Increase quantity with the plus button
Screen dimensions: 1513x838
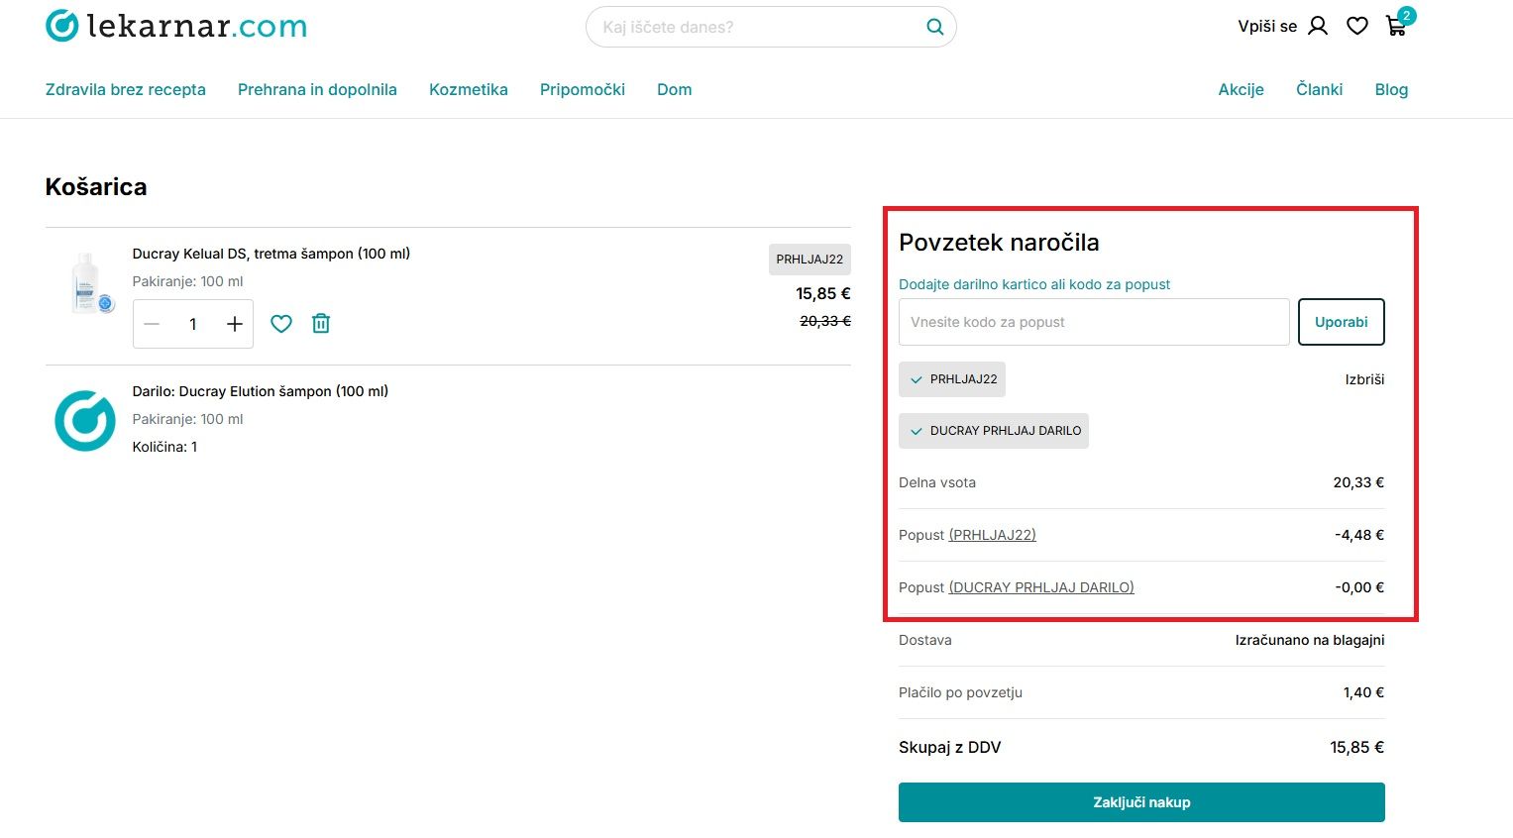click(x=234, y=324)
